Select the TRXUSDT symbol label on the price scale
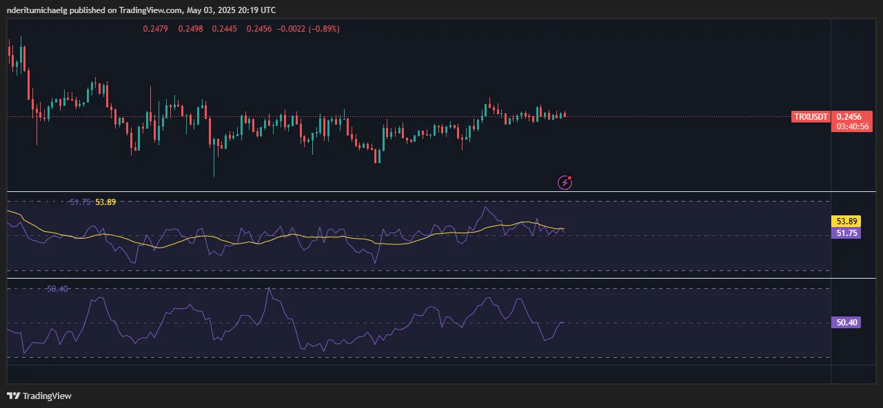Image resolution: width=883 pixels, height=408 pixels. click(x=811, y=117)
